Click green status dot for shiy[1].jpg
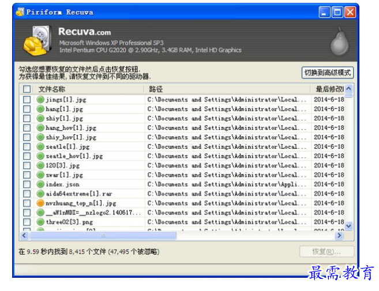 tap(40, 118)
